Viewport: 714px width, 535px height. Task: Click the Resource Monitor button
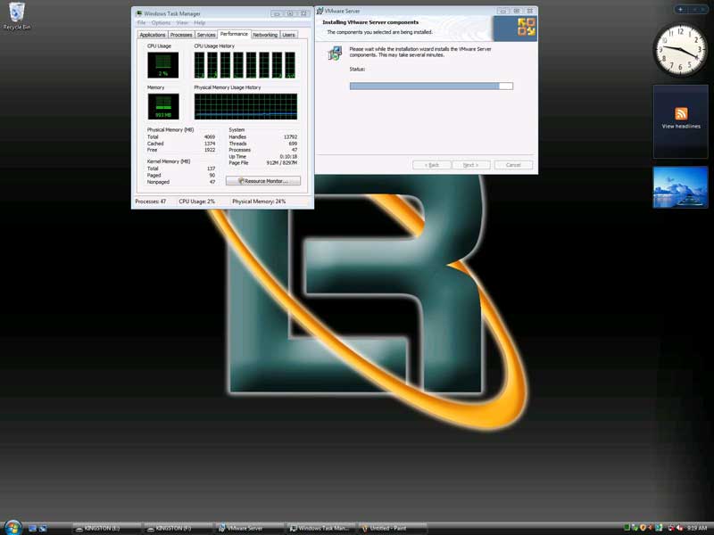[x=263, y=181]
